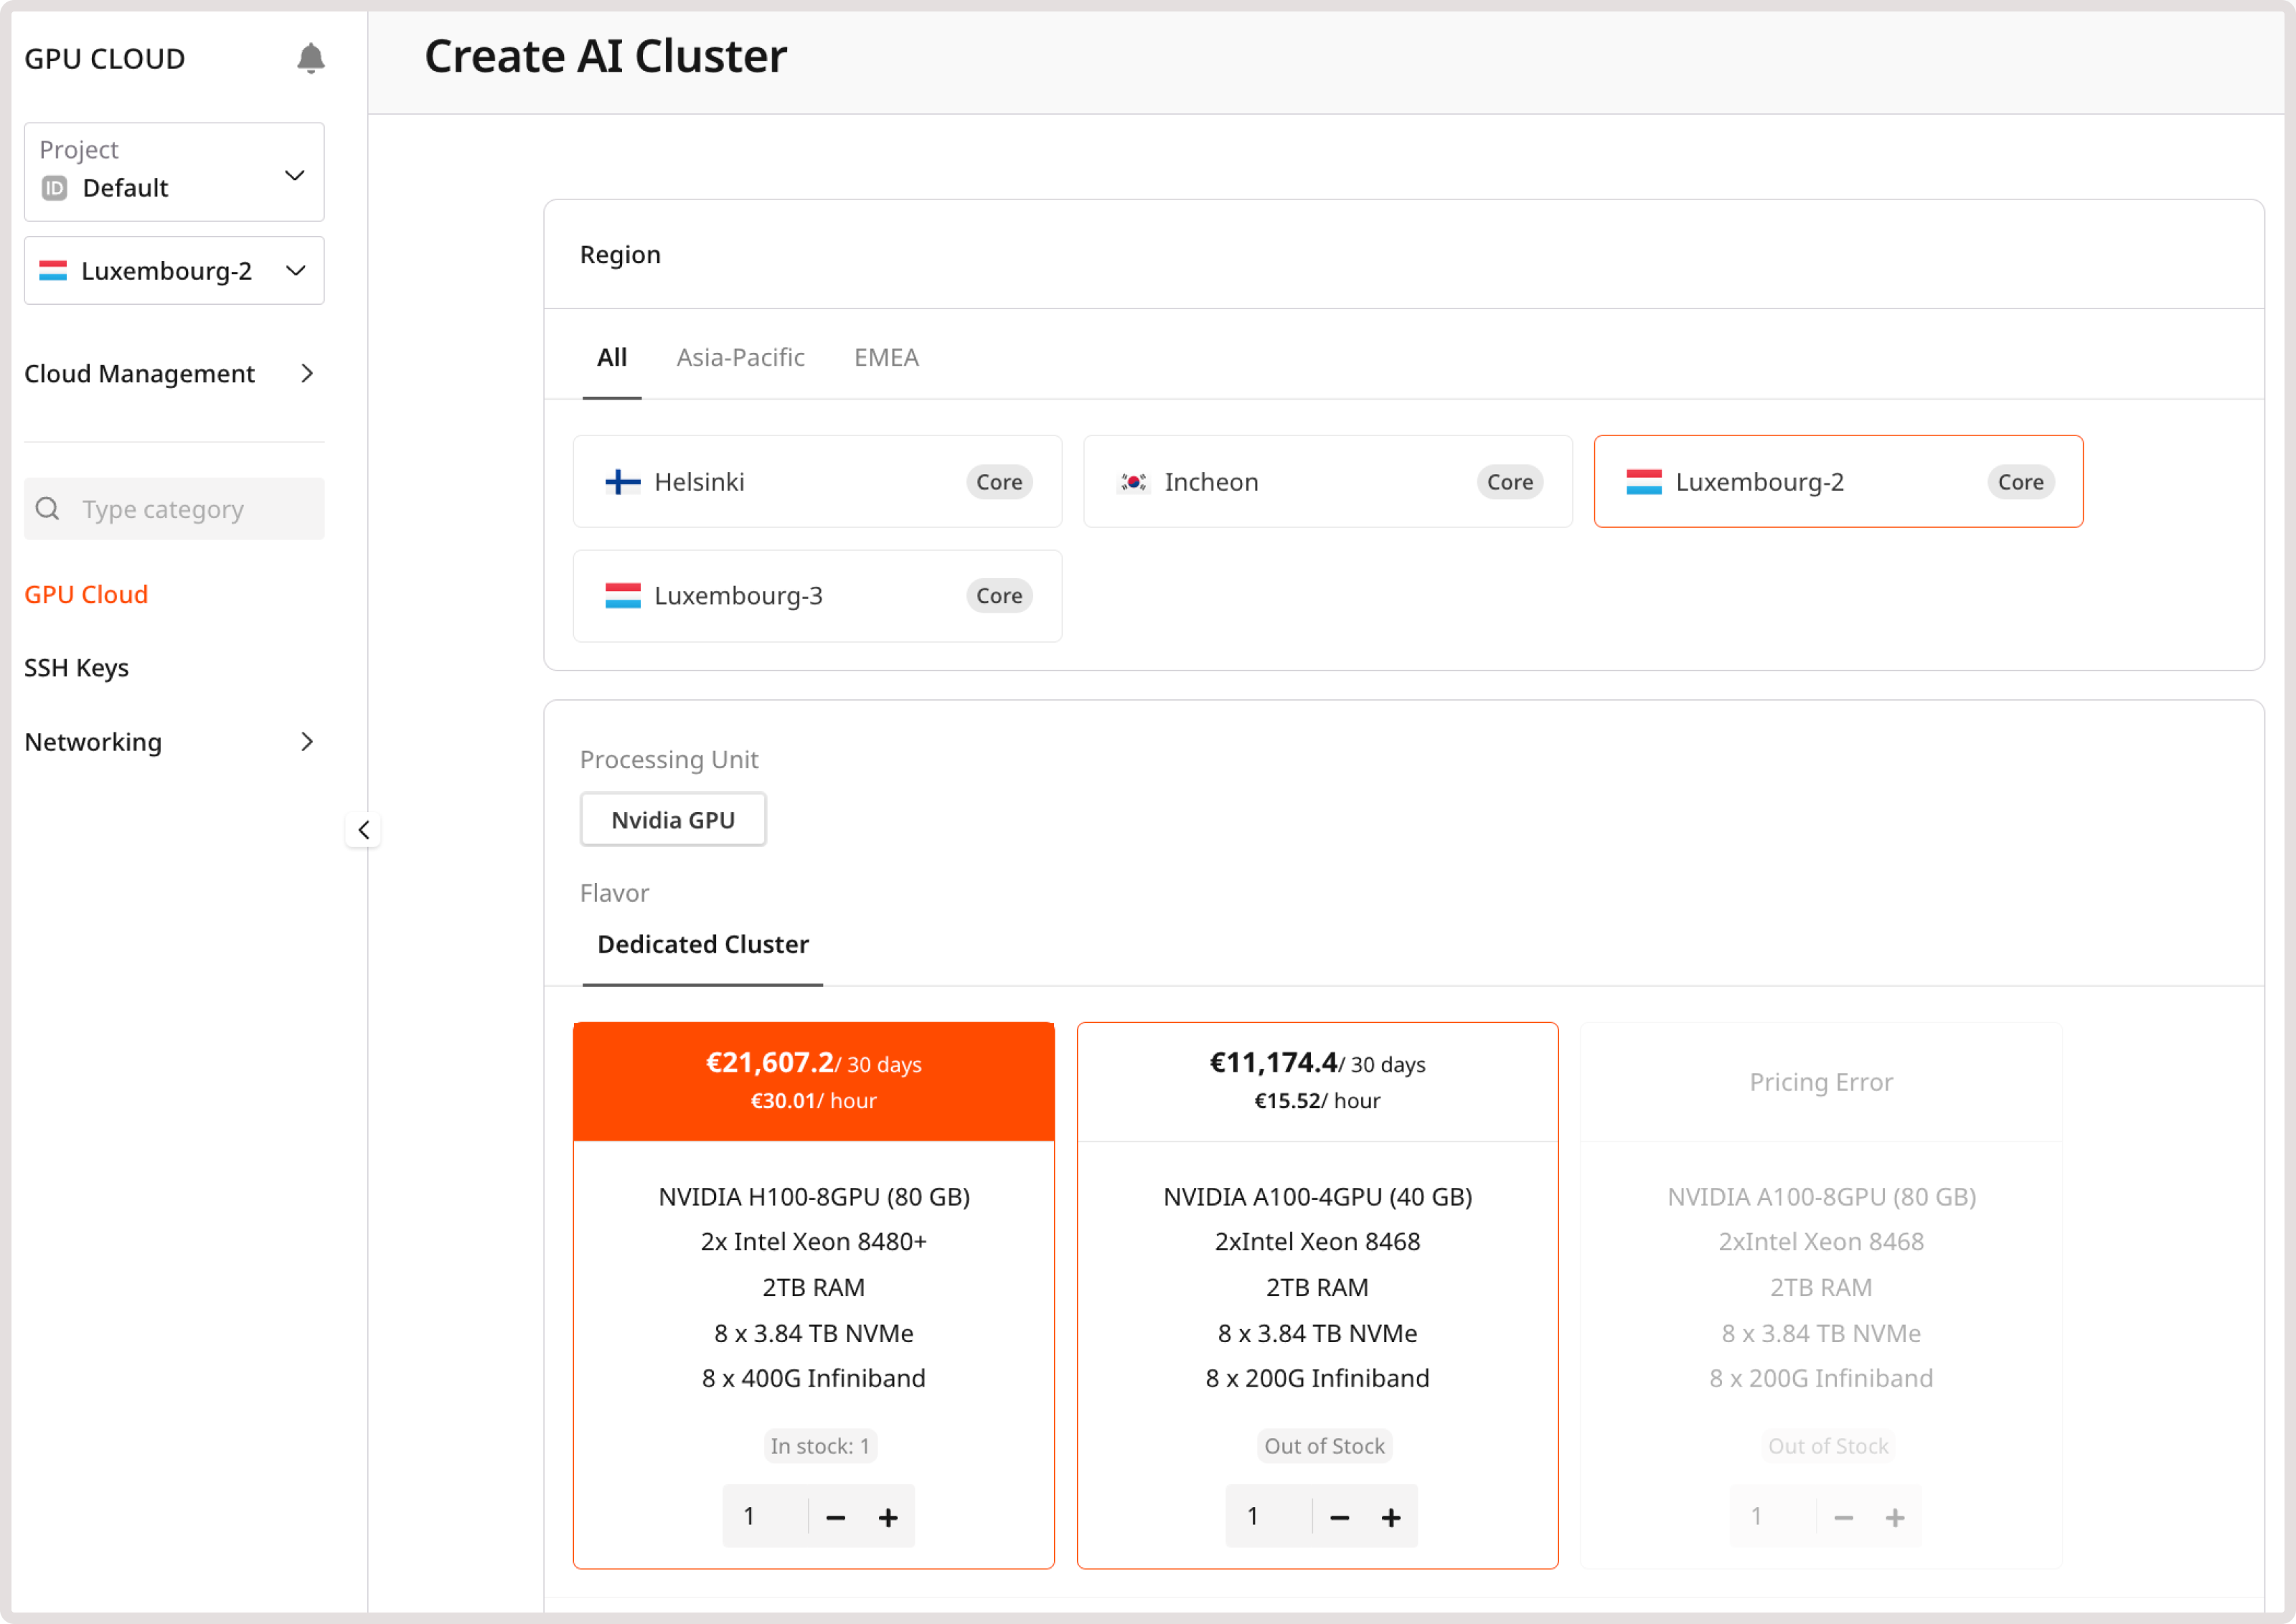Increase A100-4GPU quantity with the plus
Viewport: 2296px width, 1624px height.
click(x=1391, y=1517)
